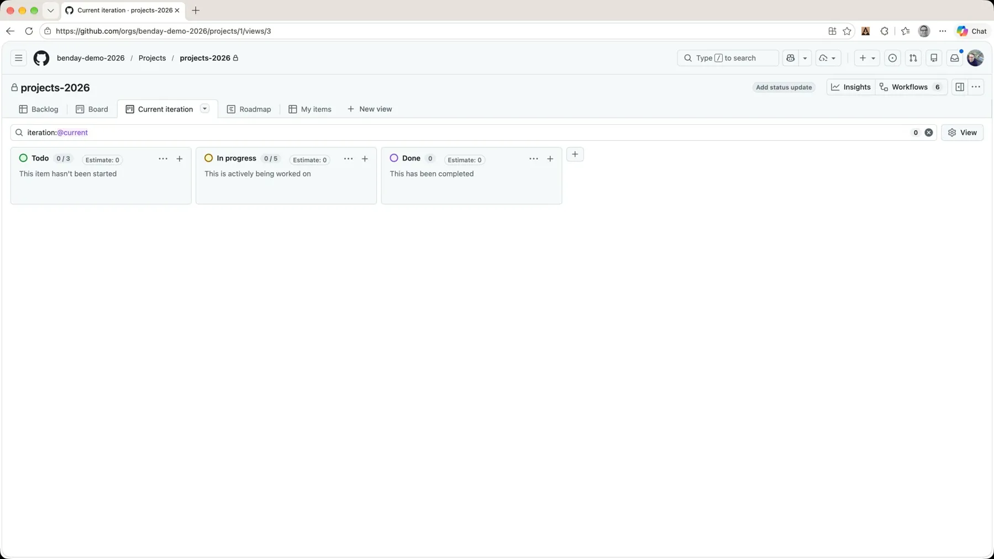Click the Todo column Estimate: 0 label

click(x=102, y=160)
